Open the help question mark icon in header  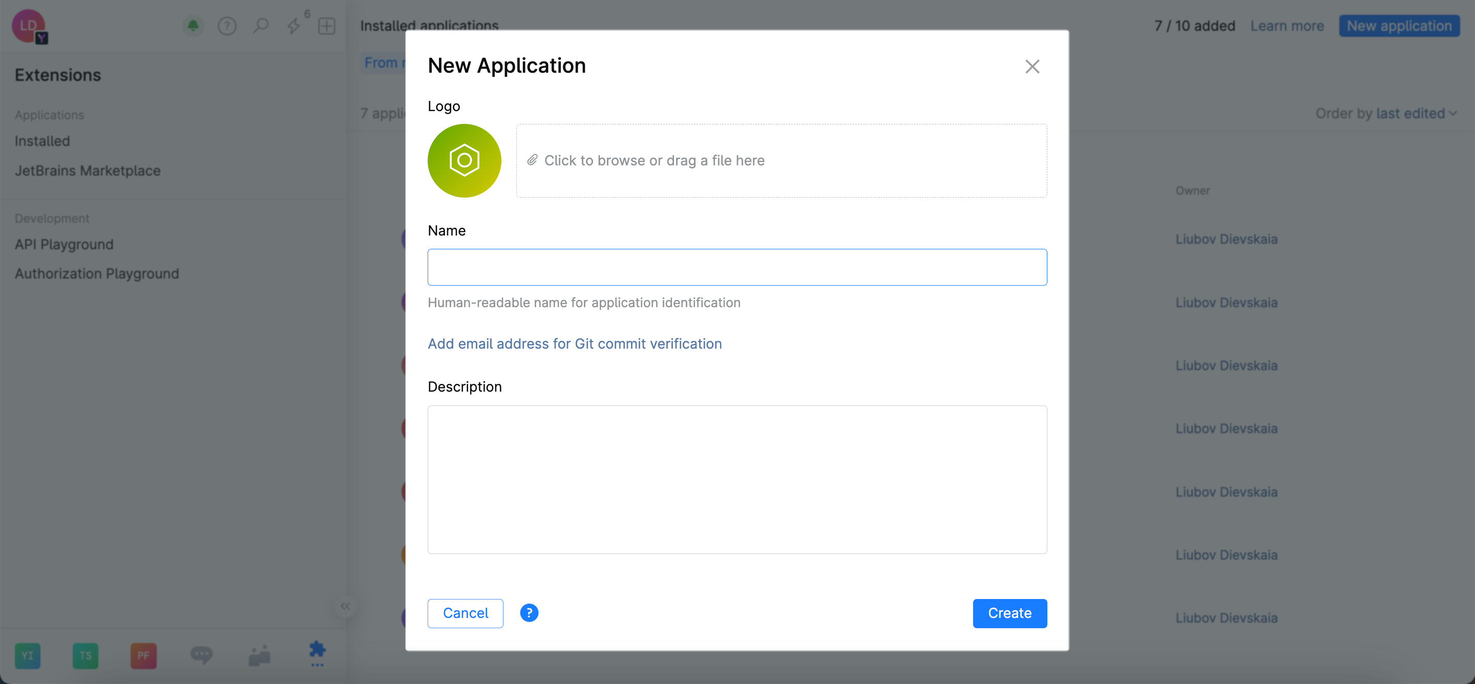(x=227, y=26)
